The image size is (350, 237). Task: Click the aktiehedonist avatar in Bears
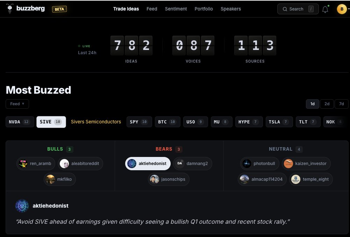tap(132, 164)
